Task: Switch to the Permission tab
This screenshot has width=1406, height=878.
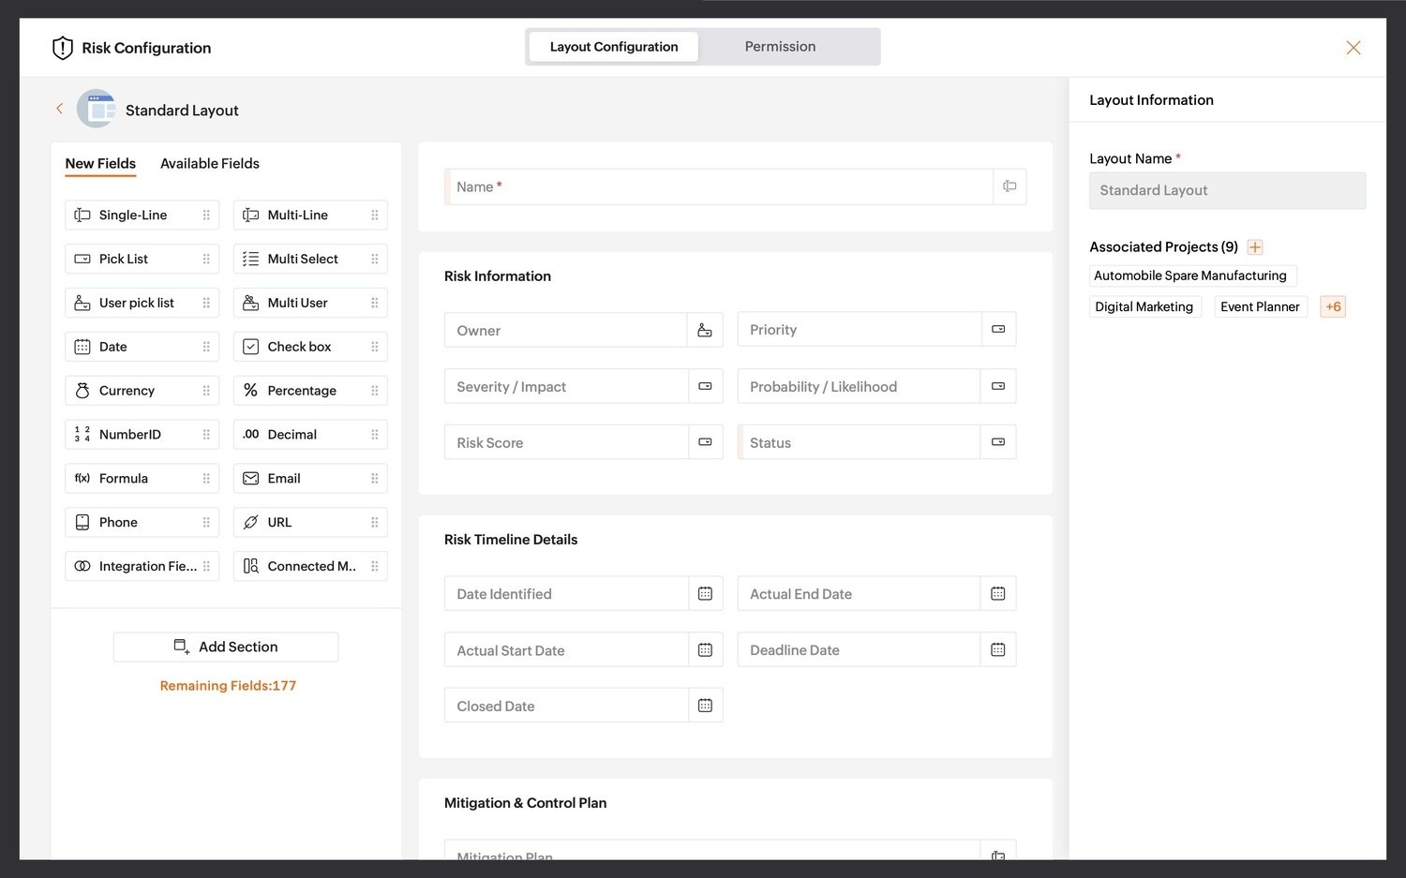Action: (780, 47)
